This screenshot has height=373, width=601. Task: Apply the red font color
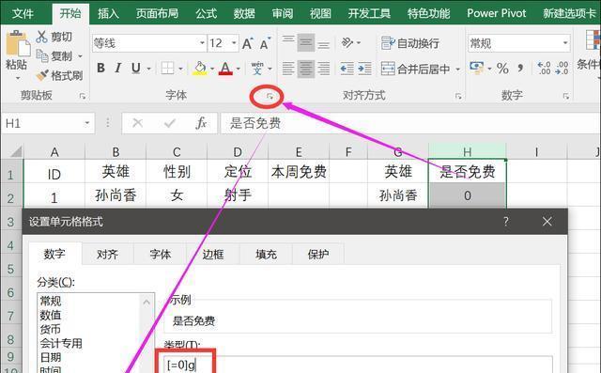[x=225, y=69]
